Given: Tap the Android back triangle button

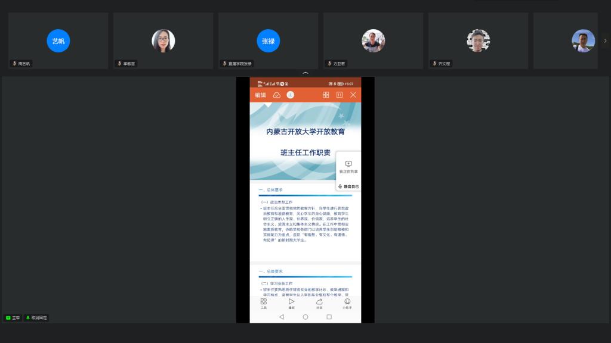Looking at the screenshot, I should tap(282, 317).
